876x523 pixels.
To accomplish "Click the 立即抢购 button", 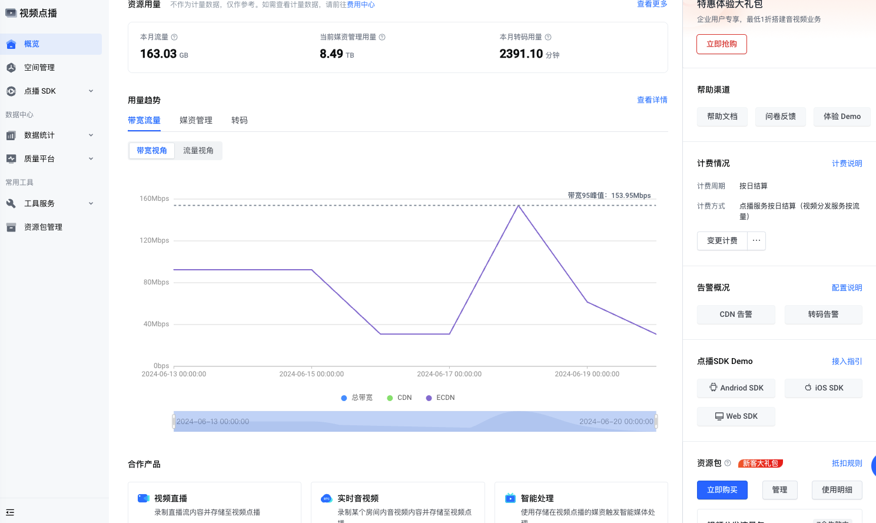I will coord(722,44).
